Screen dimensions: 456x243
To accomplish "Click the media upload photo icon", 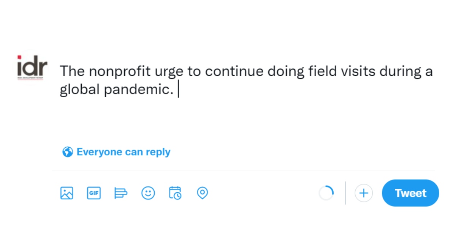I will (x=66, y=193).
